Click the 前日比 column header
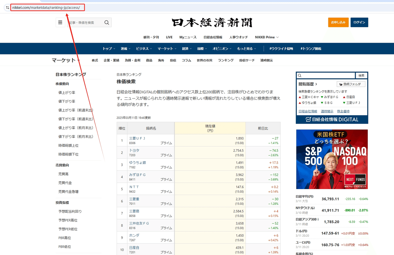 [263, 128]
